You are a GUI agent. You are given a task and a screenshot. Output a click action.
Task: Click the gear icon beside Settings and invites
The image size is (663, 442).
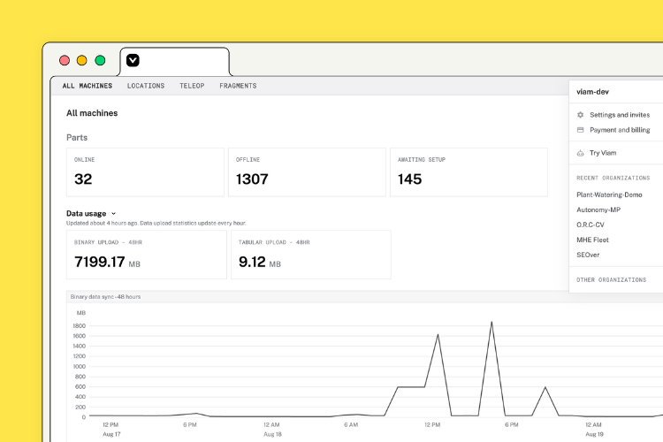point(580,115)
